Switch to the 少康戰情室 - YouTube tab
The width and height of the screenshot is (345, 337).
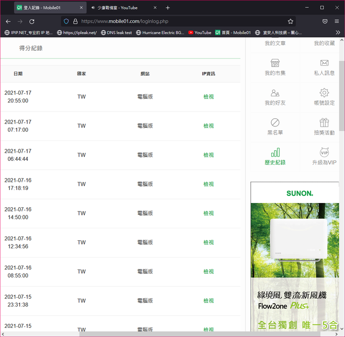coord(124,8)
